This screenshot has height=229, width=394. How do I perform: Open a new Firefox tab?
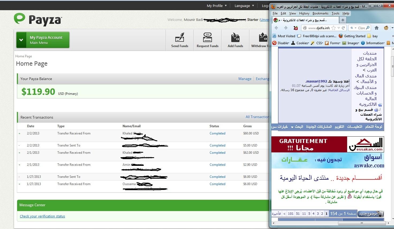343,20
